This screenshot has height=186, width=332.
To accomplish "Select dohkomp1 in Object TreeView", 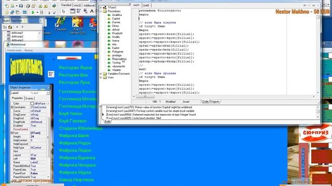I will (17, 33).
